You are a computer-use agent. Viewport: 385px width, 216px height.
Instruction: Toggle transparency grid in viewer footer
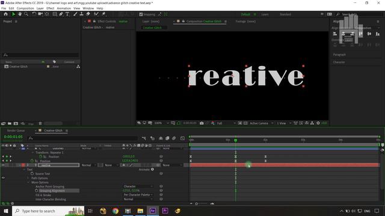pos(245,123)
